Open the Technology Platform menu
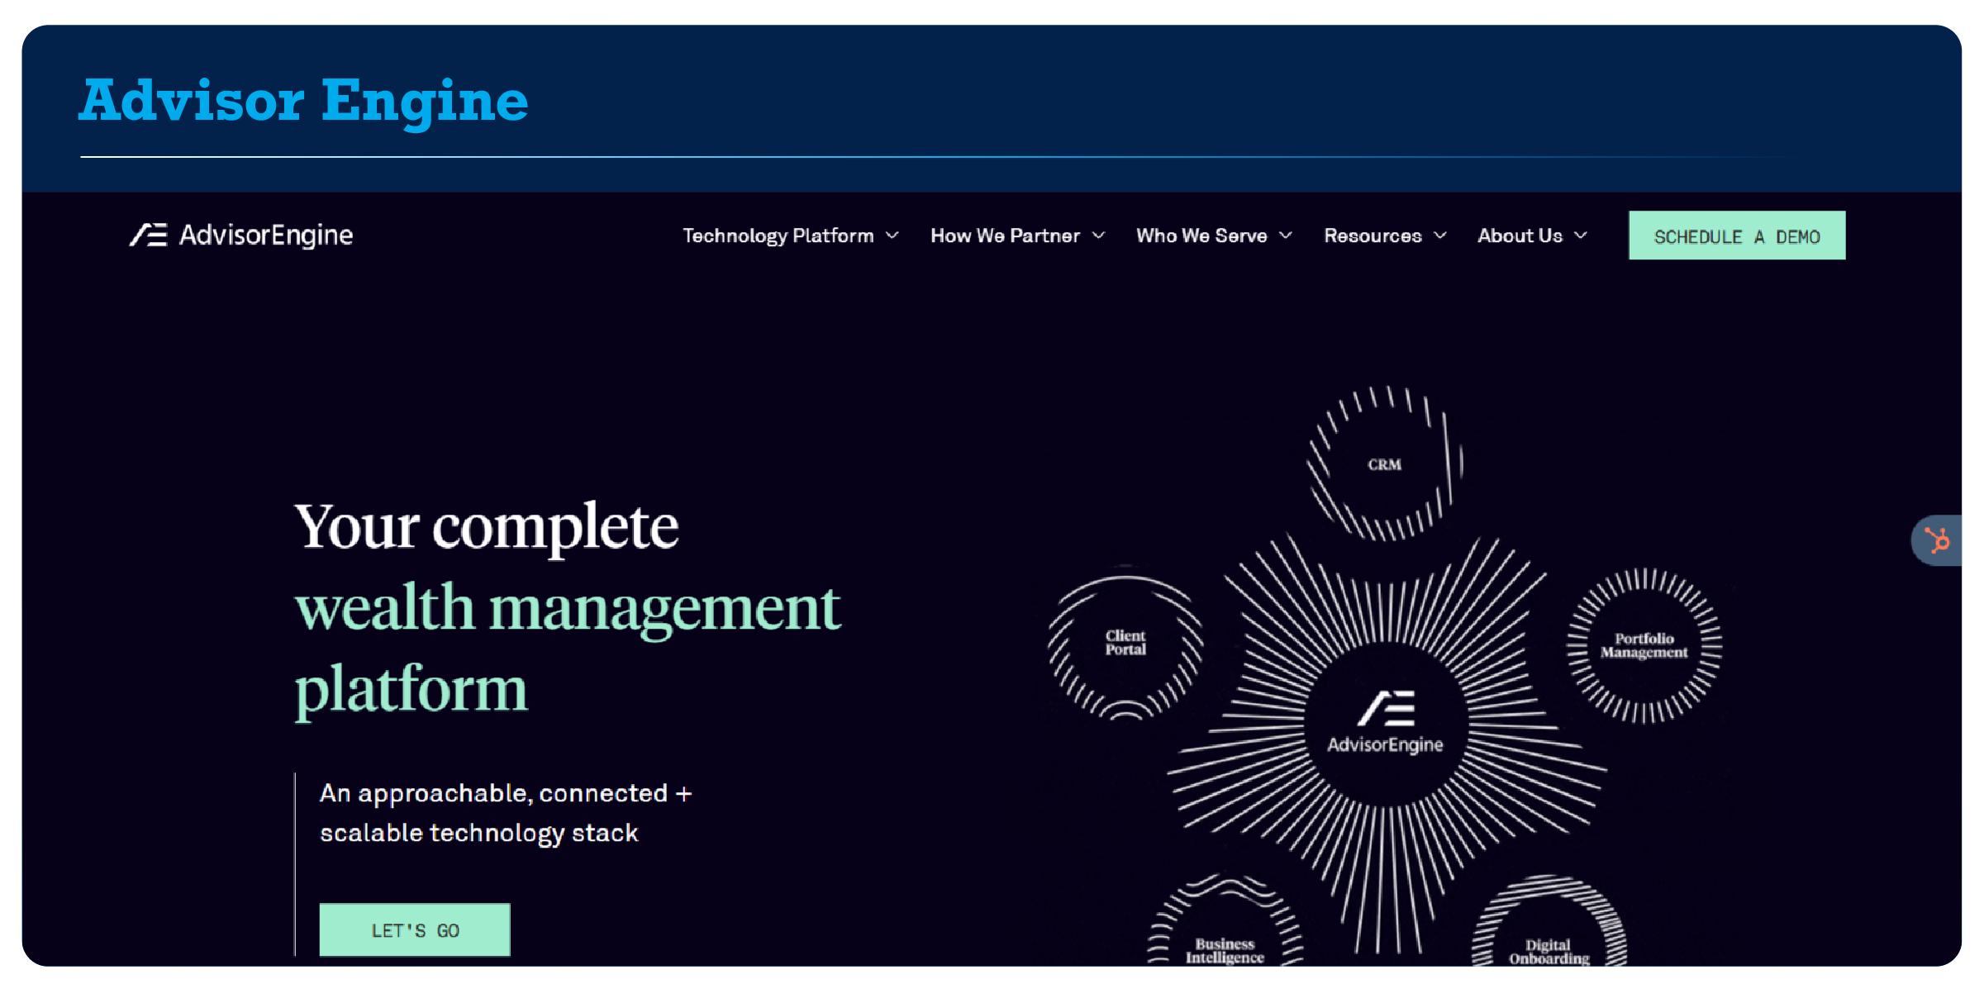 point(791,235)
